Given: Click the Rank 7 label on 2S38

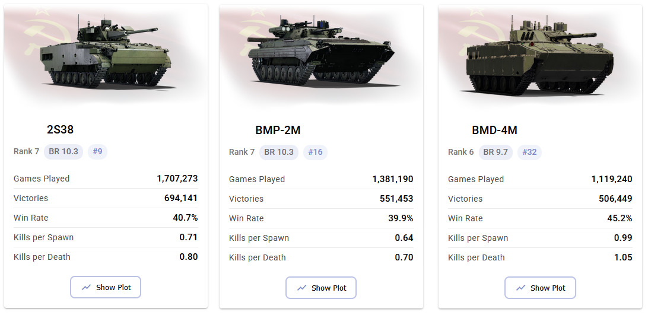Looking at the screenshot, I should tap(27, 152).
